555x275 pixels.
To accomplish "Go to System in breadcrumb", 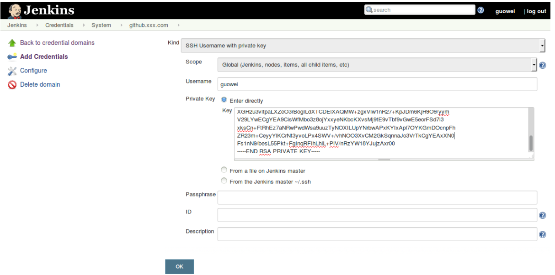I will [x=101, y=26].
